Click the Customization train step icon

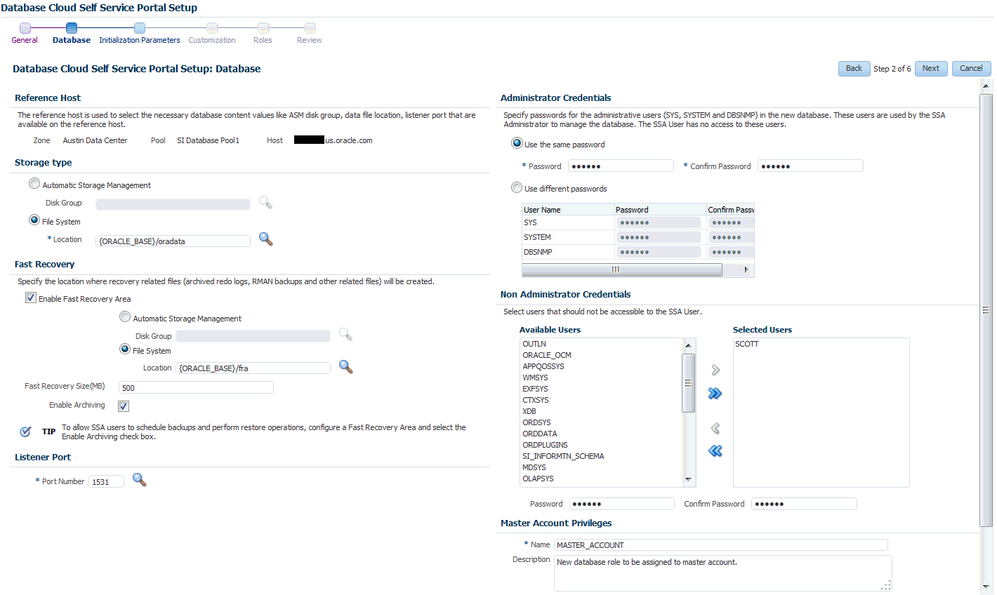click(x=212, y=28)
